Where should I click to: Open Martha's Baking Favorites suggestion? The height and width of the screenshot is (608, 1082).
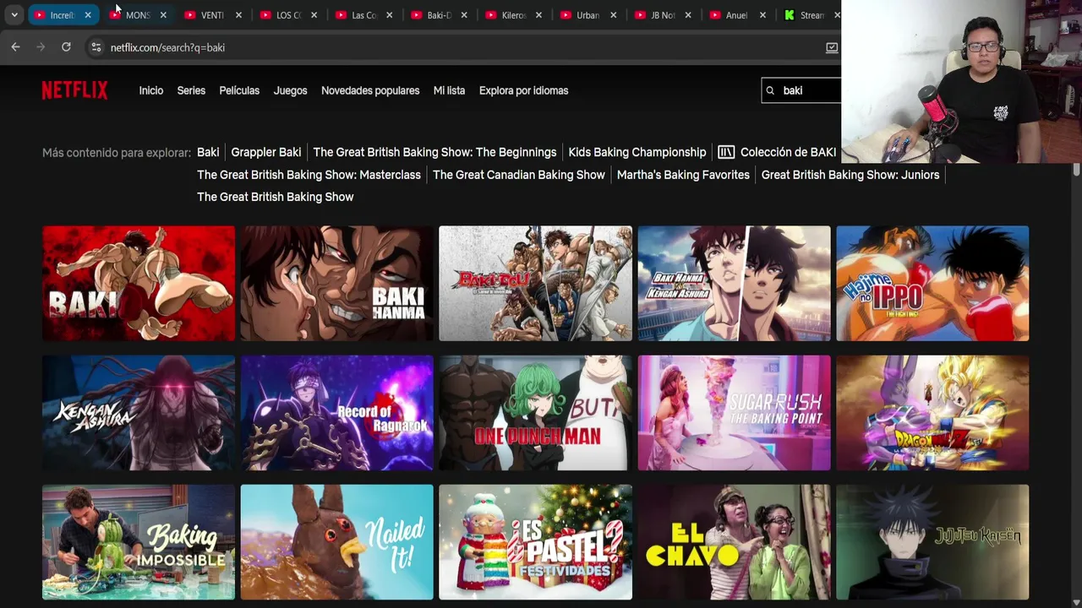point(683,175)
